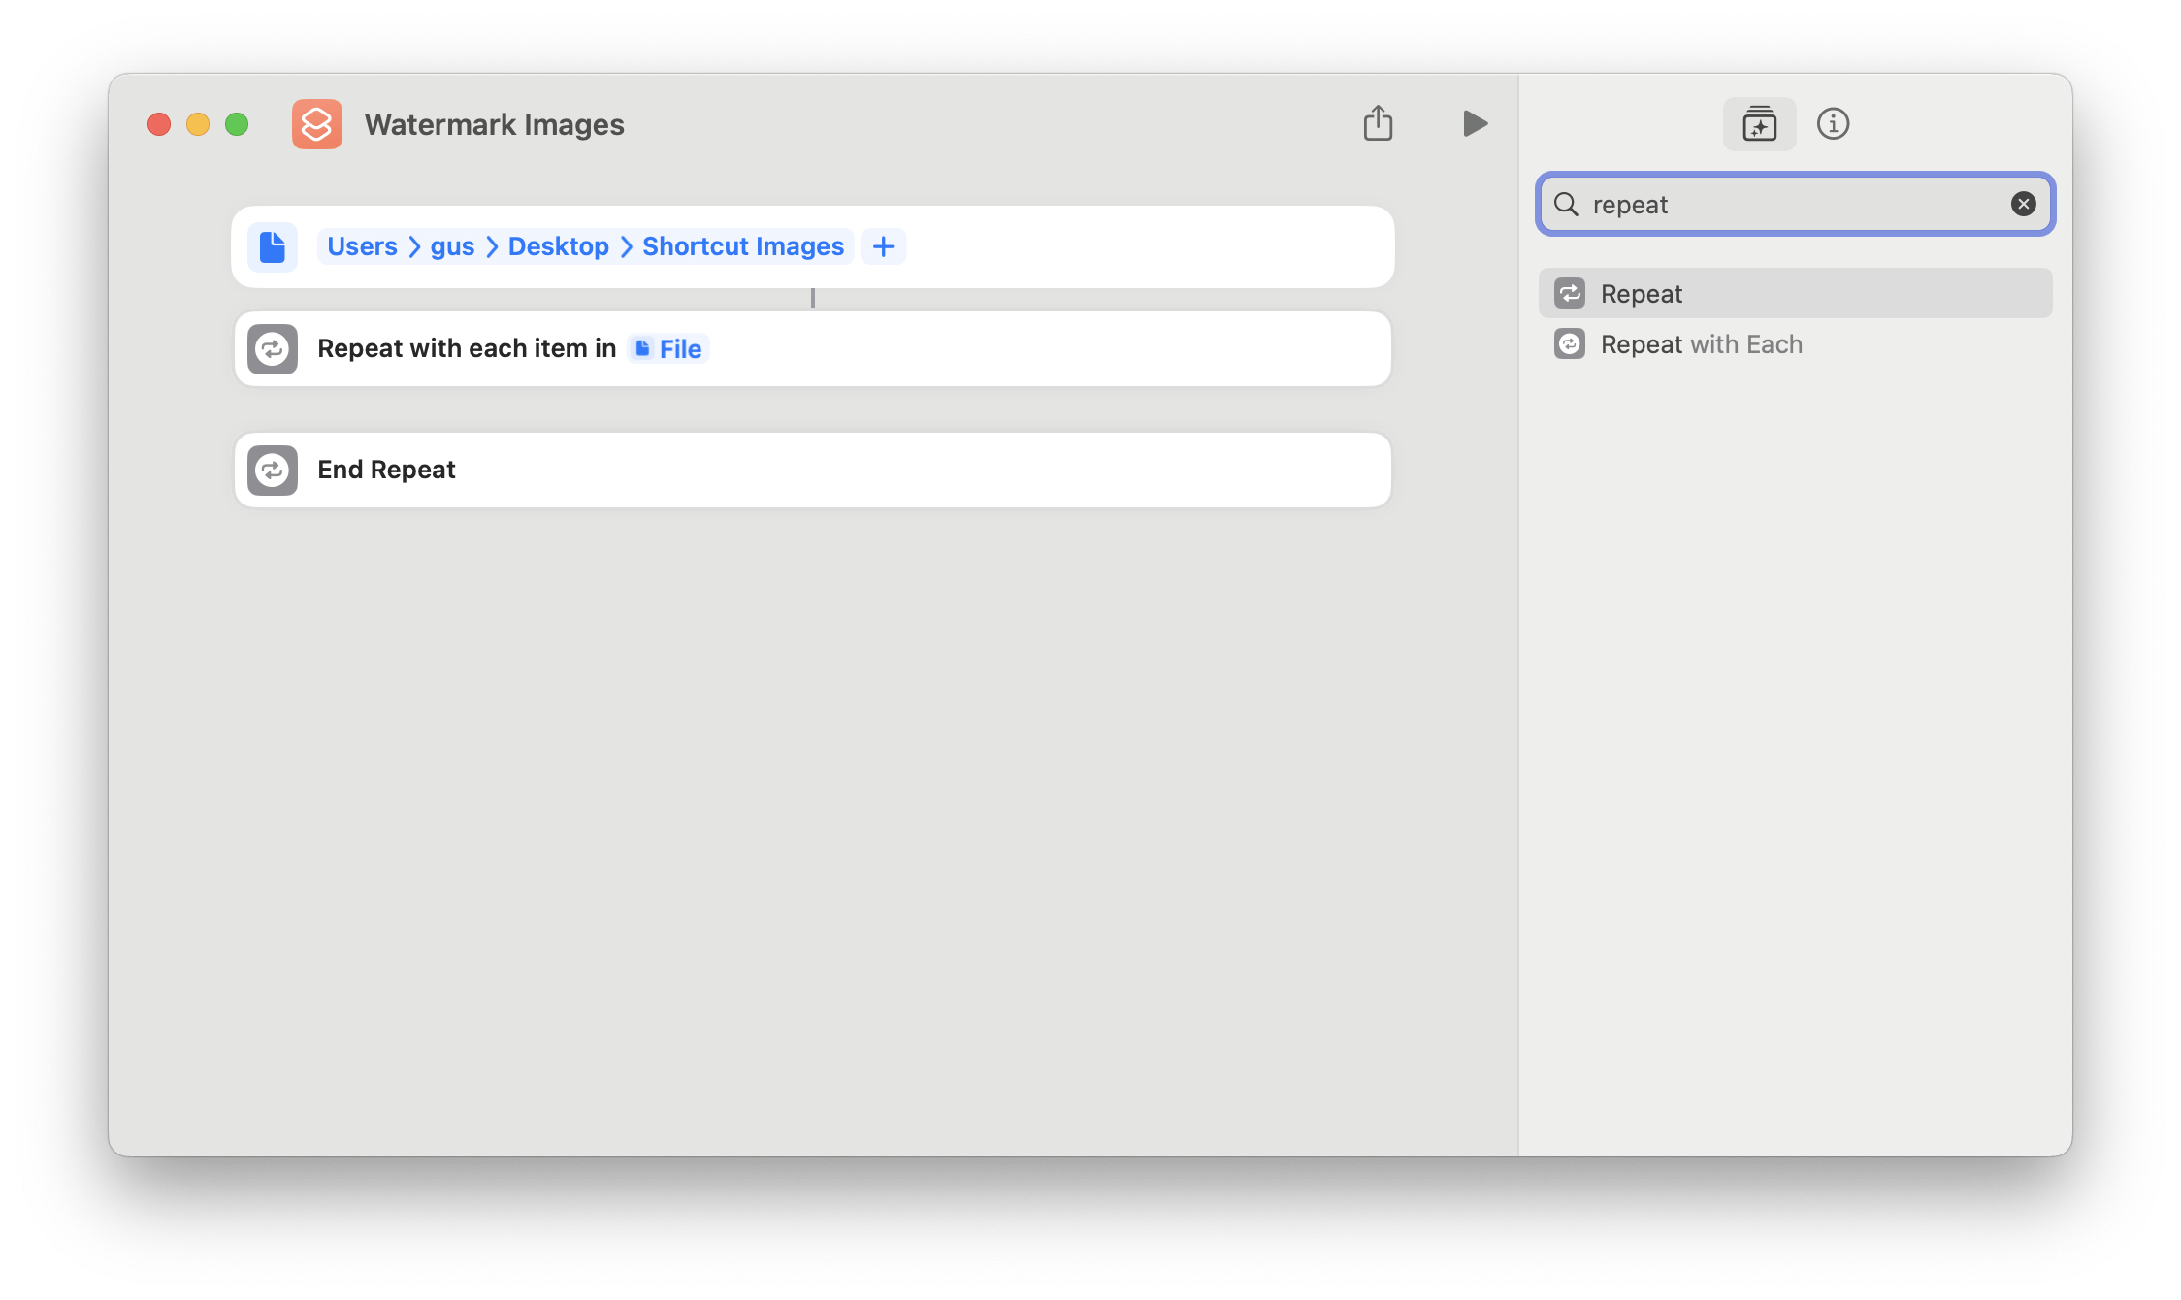Open the Share shortcut menu

coord(1378,123)
